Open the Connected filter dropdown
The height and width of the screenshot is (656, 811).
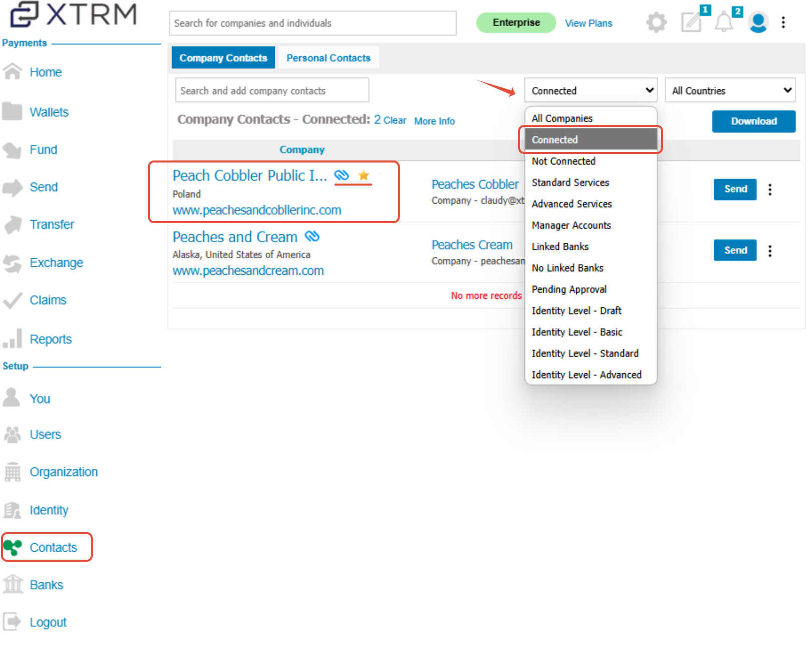coord(591,90)
